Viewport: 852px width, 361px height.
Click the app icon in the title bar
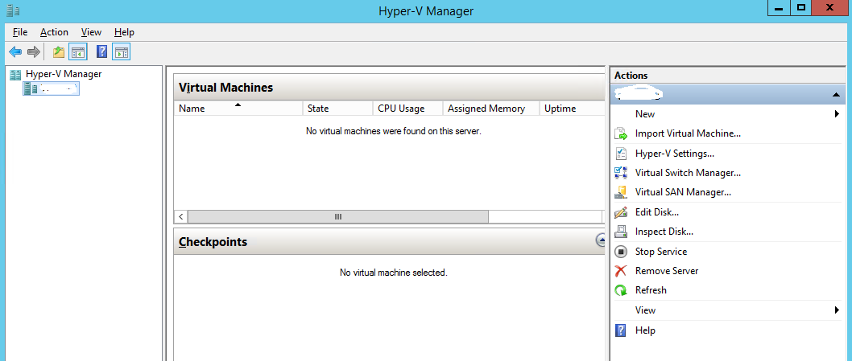coord(13,10)
